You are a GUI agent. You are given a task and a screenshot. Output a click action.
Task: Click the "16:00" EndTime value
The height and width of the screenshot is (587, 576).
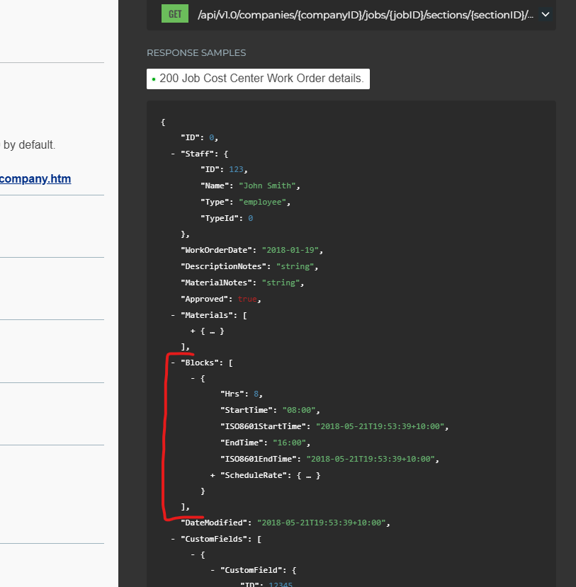pyautogui.click(x=289, y=443)
